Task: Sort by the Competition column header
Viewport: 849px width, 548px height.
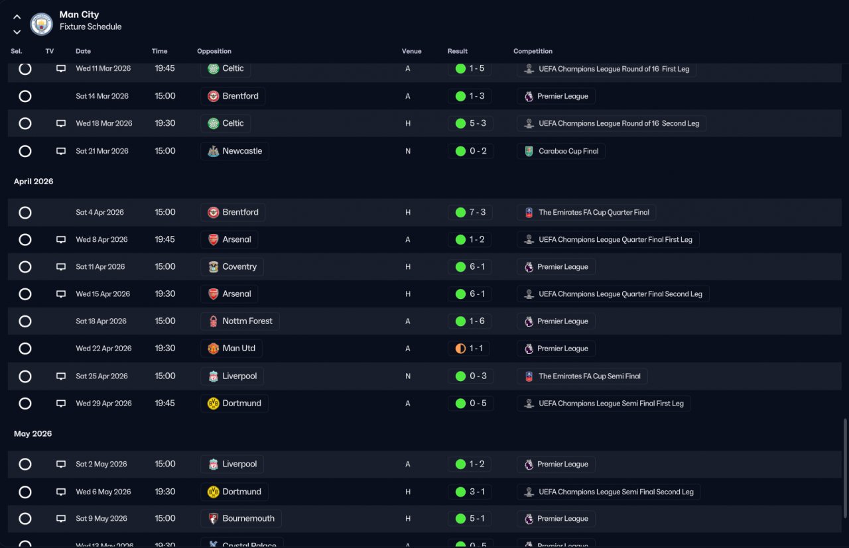Action: 533,51
